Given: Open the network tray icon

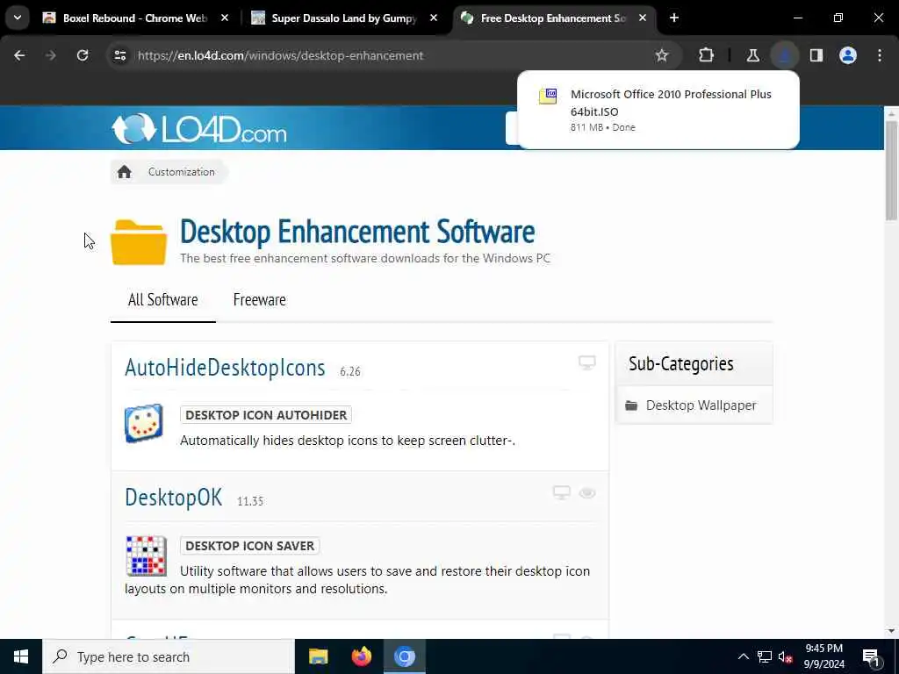Looking at the screenshot, I should coord(765,656).
